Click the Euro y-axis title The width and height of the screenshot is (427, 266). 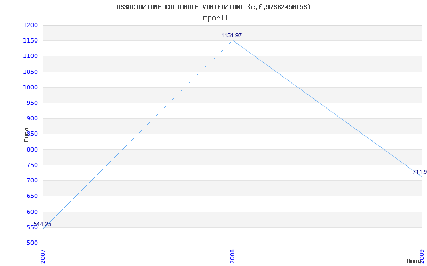point(26,135)
